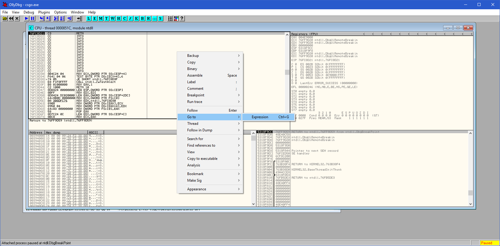
Task: Click the Trace into toolbar icon
Action: [x=56, y=19]
